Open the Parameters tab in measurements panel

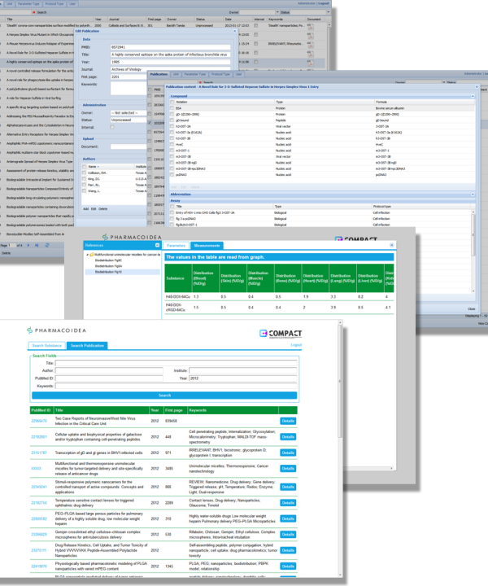(x=176, y=246)
